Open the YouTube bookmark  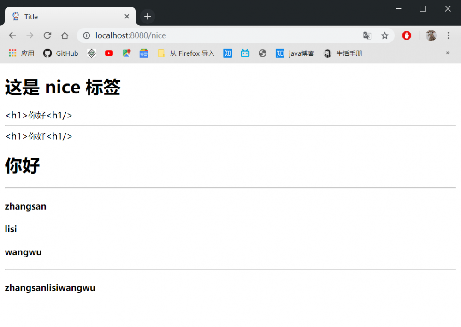pyautogui.click(x=109, y=53)
